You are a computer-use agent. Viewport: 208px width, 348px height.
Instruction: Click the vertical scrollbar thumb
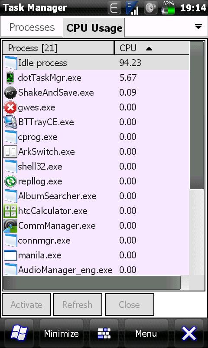point(196,115)
